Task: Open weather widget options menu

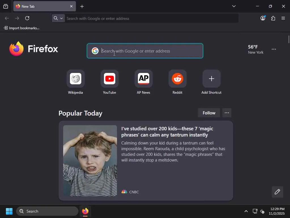Action: click(274, 49)
